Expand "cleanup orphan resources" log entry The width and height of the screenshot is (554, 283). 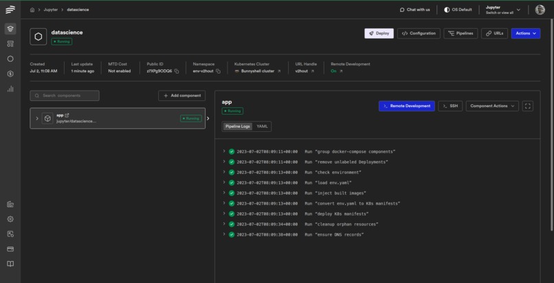[224, 224]
